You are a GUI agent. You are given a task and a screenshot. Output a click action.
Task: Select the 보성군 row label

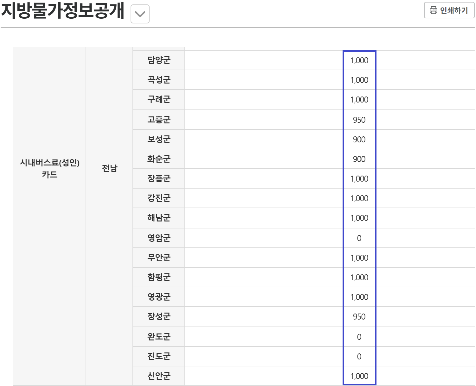(x=159, y=139)
